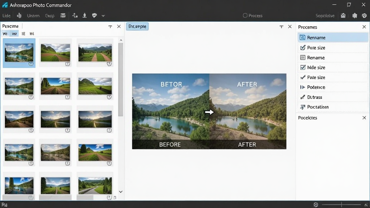
Task: Open the Lide menu
Action: point(7,16)
